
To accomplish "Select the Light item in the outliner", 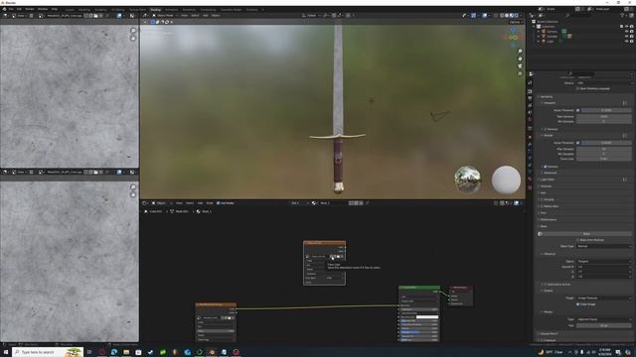I will [x=550, y=42].
